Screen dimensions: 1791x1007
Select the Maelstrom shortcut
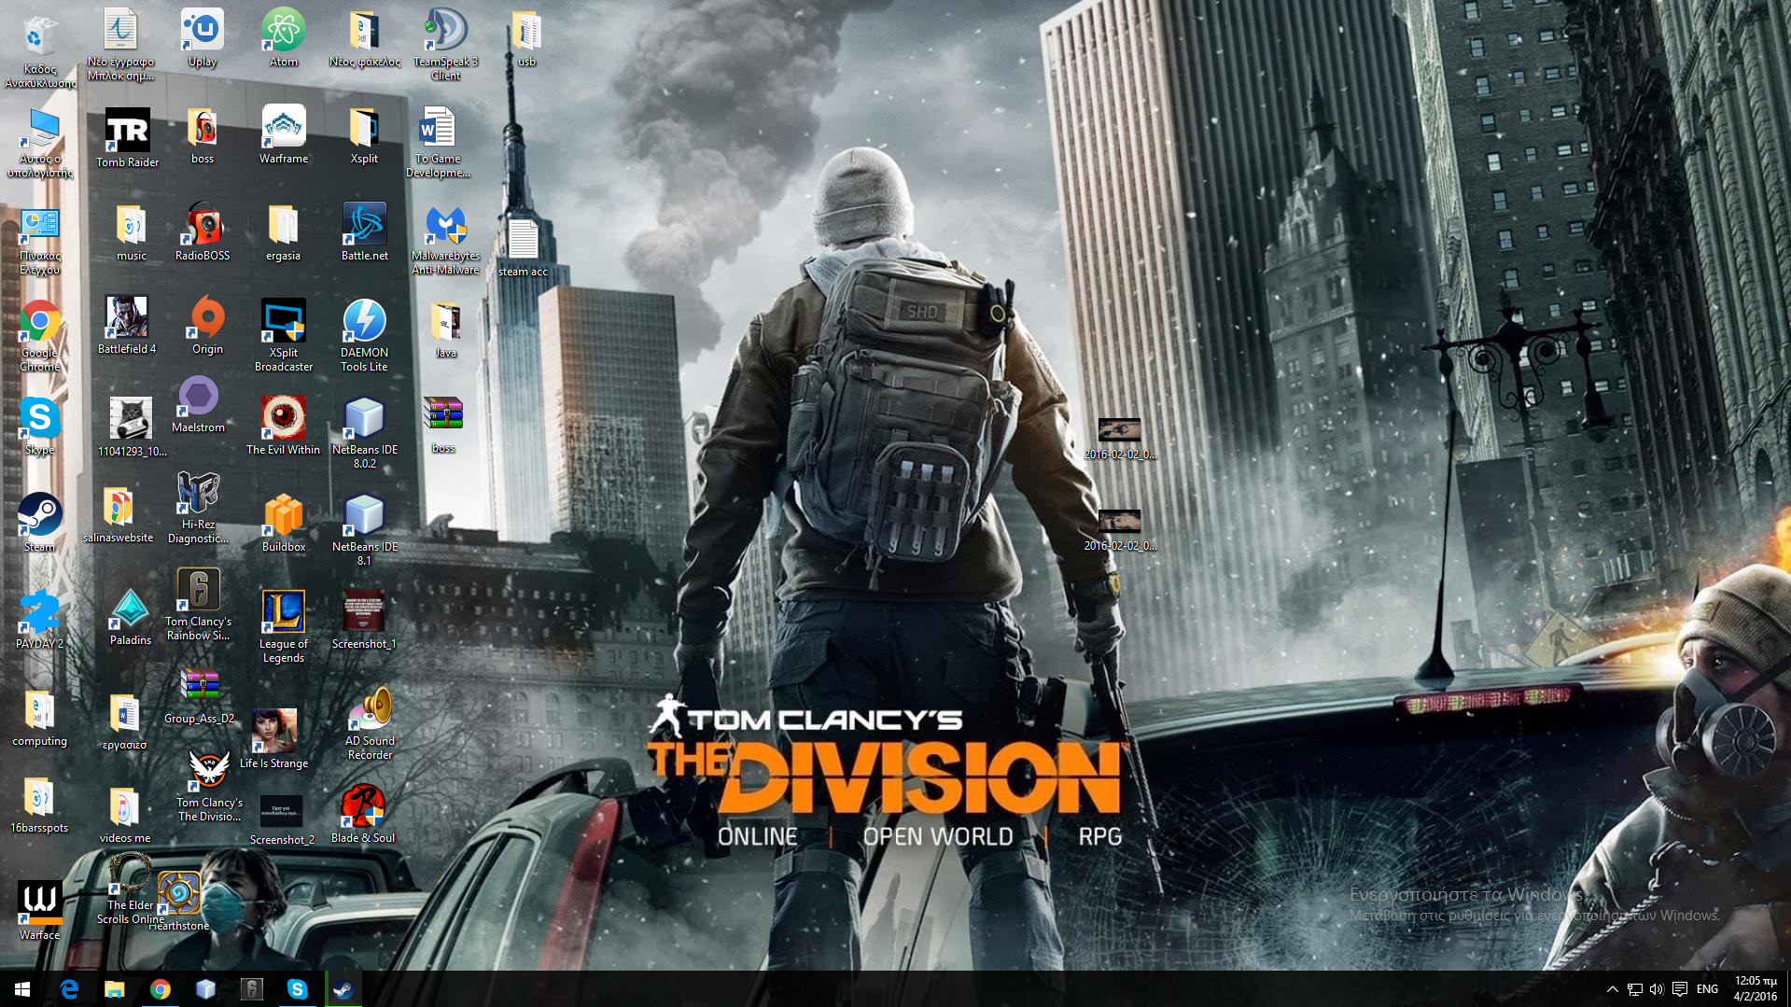[x=198, y=404]
